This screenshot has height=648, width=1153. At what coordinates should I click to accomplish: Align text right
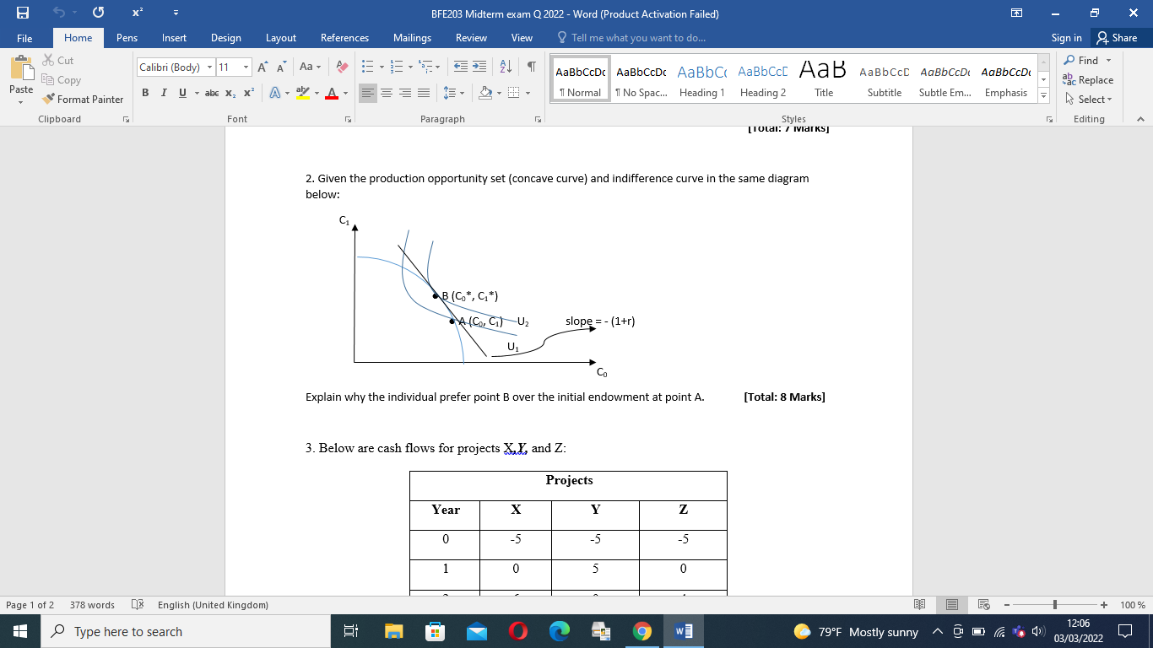pos(405,93)
